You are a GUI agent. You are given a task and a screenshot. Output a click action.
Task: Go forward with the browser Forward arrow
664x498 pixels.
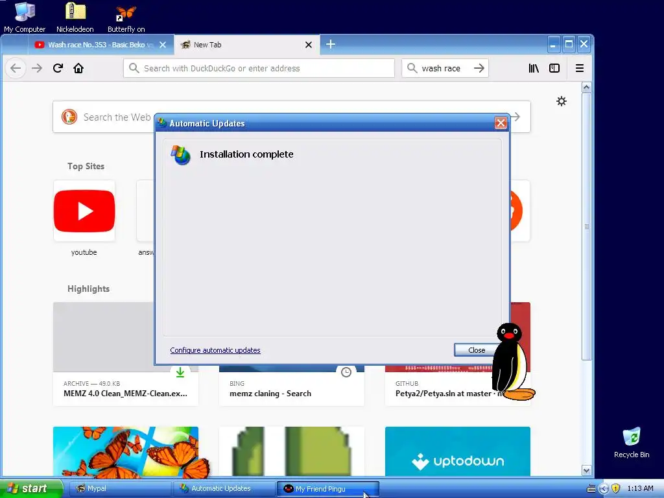(37, 68)
